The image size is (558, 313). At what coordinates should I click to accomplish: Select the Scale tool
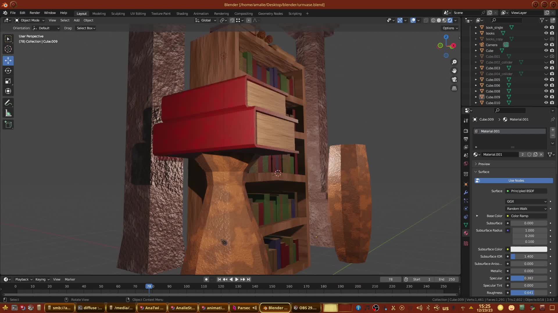pyautogui.click(x=8, y=81)
